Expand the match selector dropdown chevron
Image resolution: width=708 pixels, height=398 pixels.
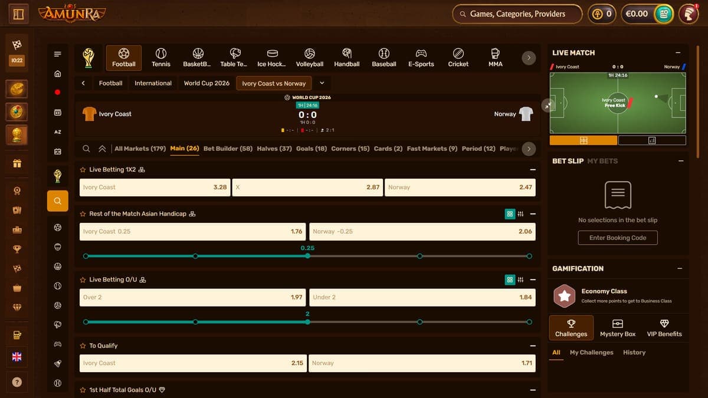[x=322, y=83]
